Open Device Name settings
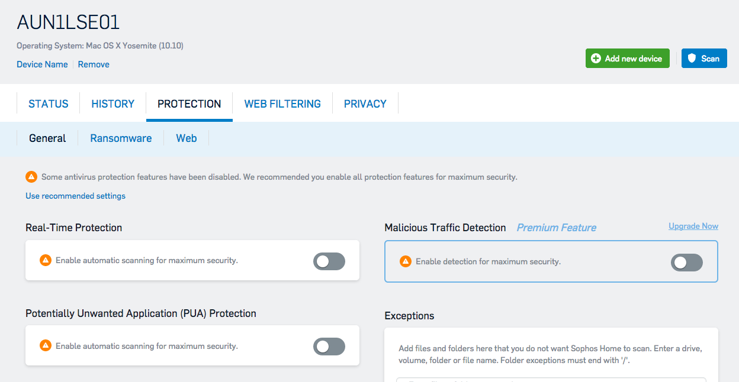This screenshot has width=739, height=382. [41, 64]
